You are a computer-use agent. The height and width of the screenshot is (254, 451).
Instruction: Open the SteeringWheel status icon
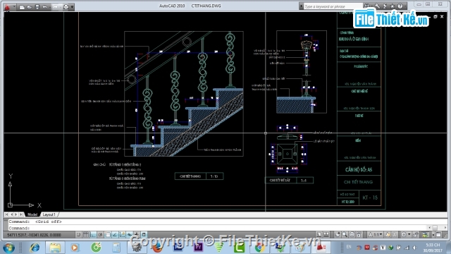[352, 235]
